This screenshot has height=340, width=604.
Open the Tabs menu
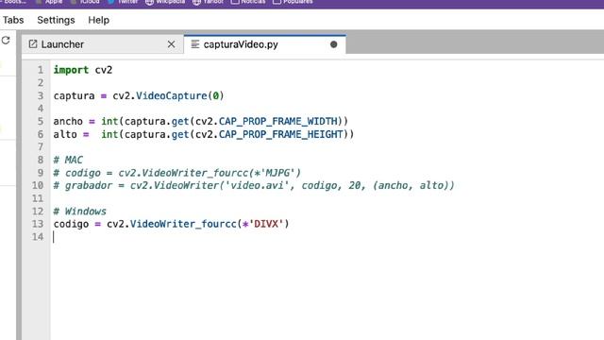pos(13,20)
